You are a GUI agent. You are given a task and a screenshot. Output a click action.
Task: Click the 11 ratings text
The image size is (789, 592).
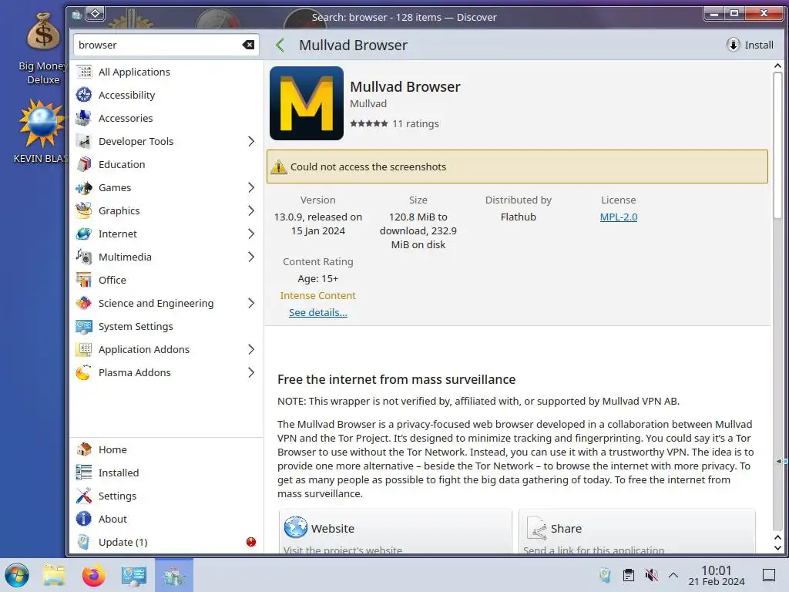415,124
